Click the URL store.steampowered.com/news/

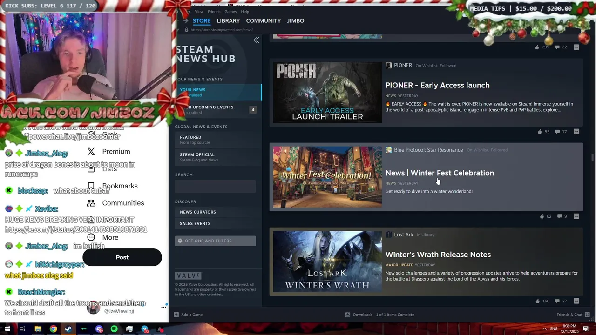pos(222,30)
